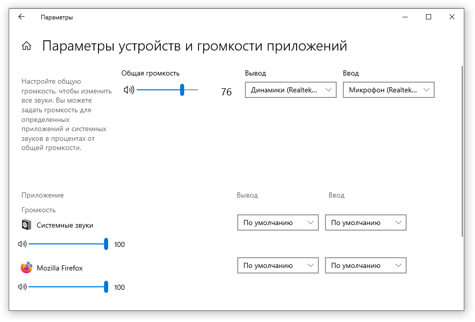Mute System Sounds via its speaker icon
The height and width of the screenshot is (322, 475).
(22, 244)
